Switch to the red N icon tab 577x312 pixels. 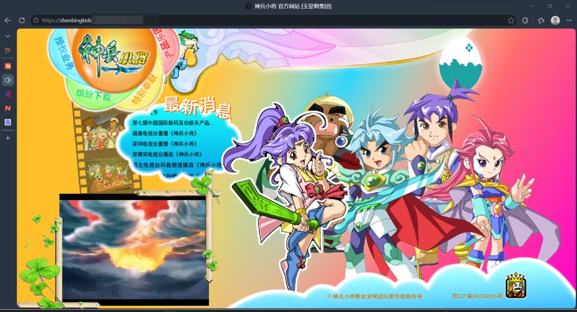(x=8, y=108)
